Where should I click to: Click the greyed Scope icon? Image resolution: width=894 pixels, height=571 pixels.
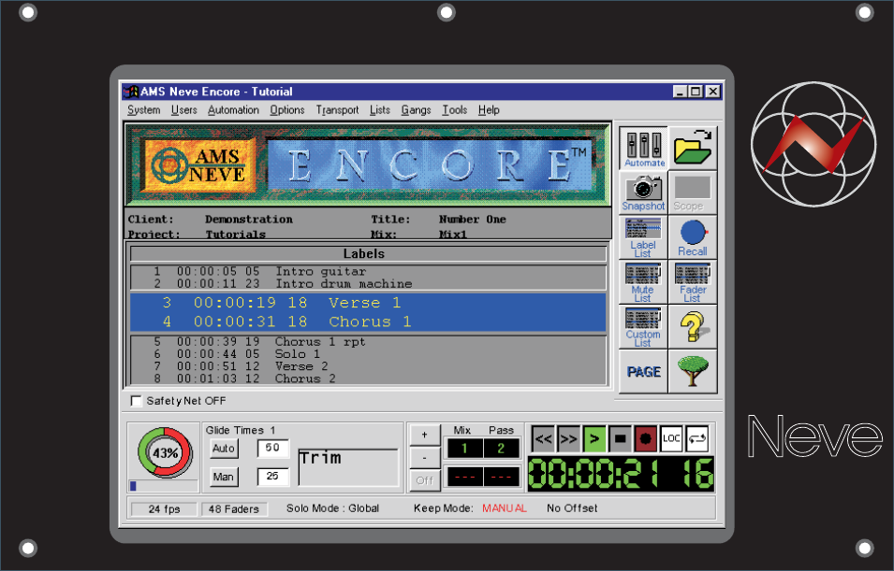(692, 193)
